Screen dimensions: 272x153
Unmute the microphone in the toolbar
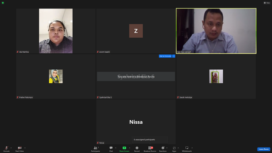coord(6,149)
